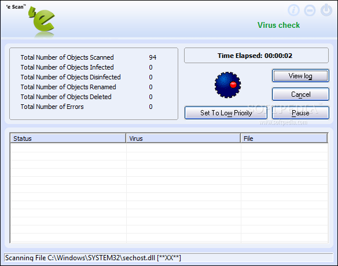Click the Time Elapsed 00:00:02 box

pyautogui.click(x=256, y=56)
